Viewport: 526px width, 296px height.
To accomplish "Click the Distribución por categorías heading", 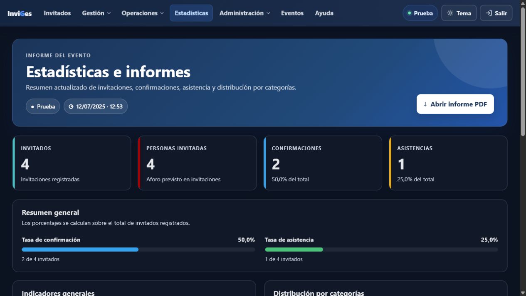I will coord(319,293).
